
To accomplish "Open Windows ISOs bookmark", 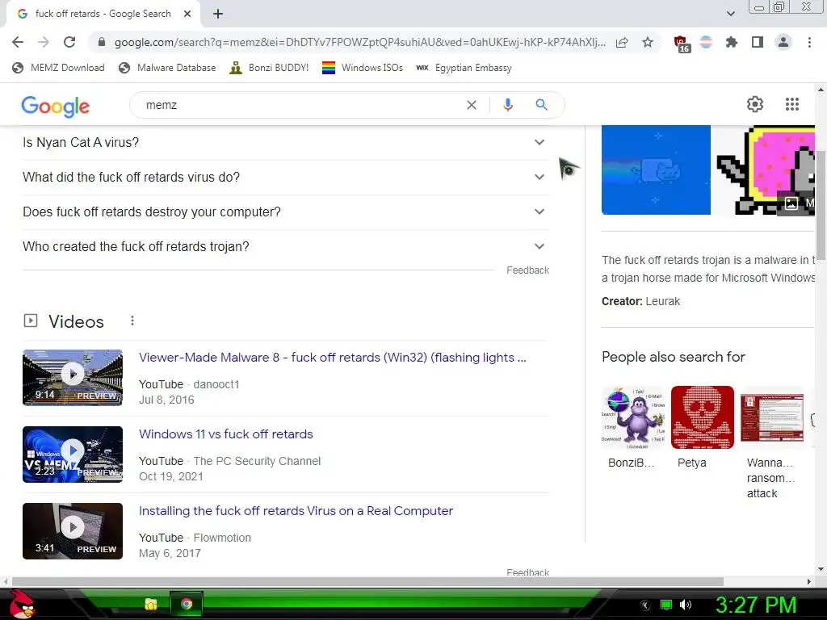I will click(363, 68).
